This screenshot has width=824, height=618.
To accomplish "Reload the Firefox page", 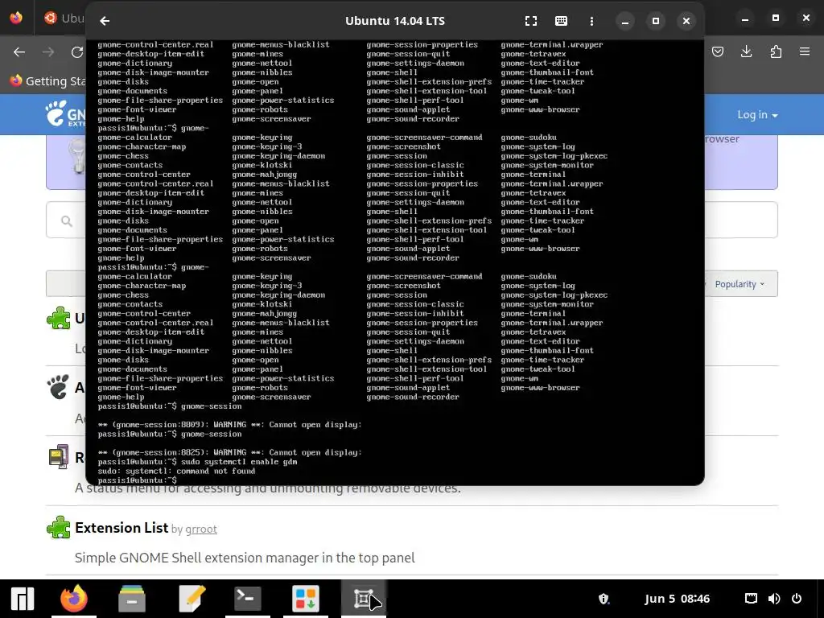I will [x=77, y=52].
